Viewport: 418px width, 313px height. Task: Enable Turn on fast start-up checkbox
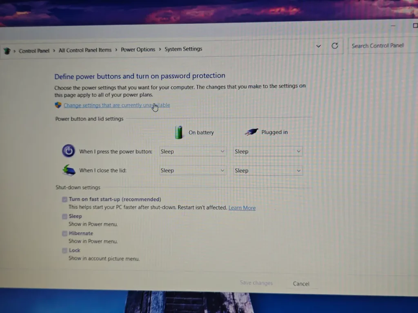[x=64, y=199]
